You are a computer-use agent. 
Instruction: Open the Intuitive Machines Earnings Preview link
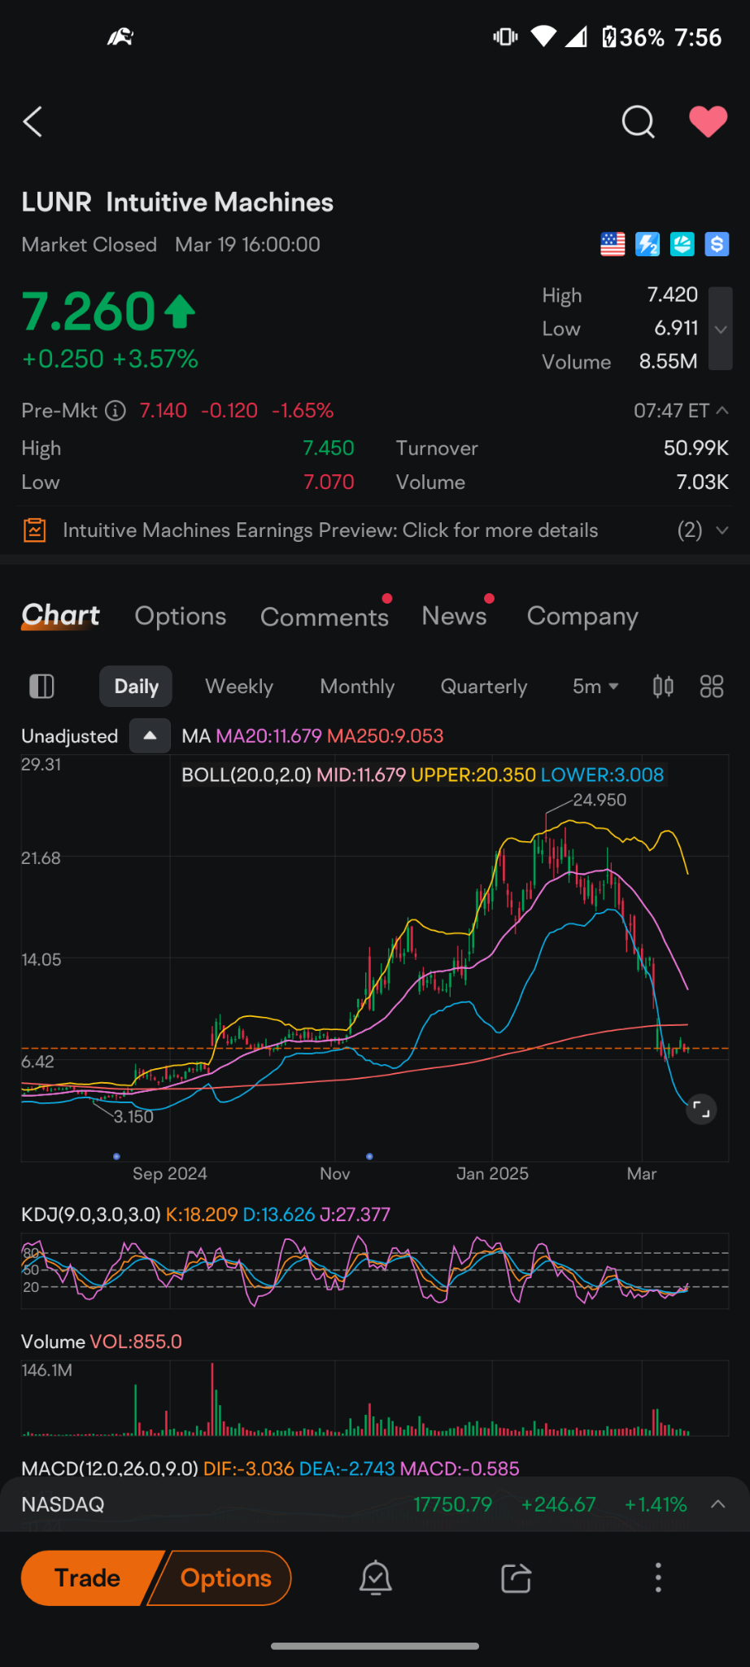tap(330, 530)
